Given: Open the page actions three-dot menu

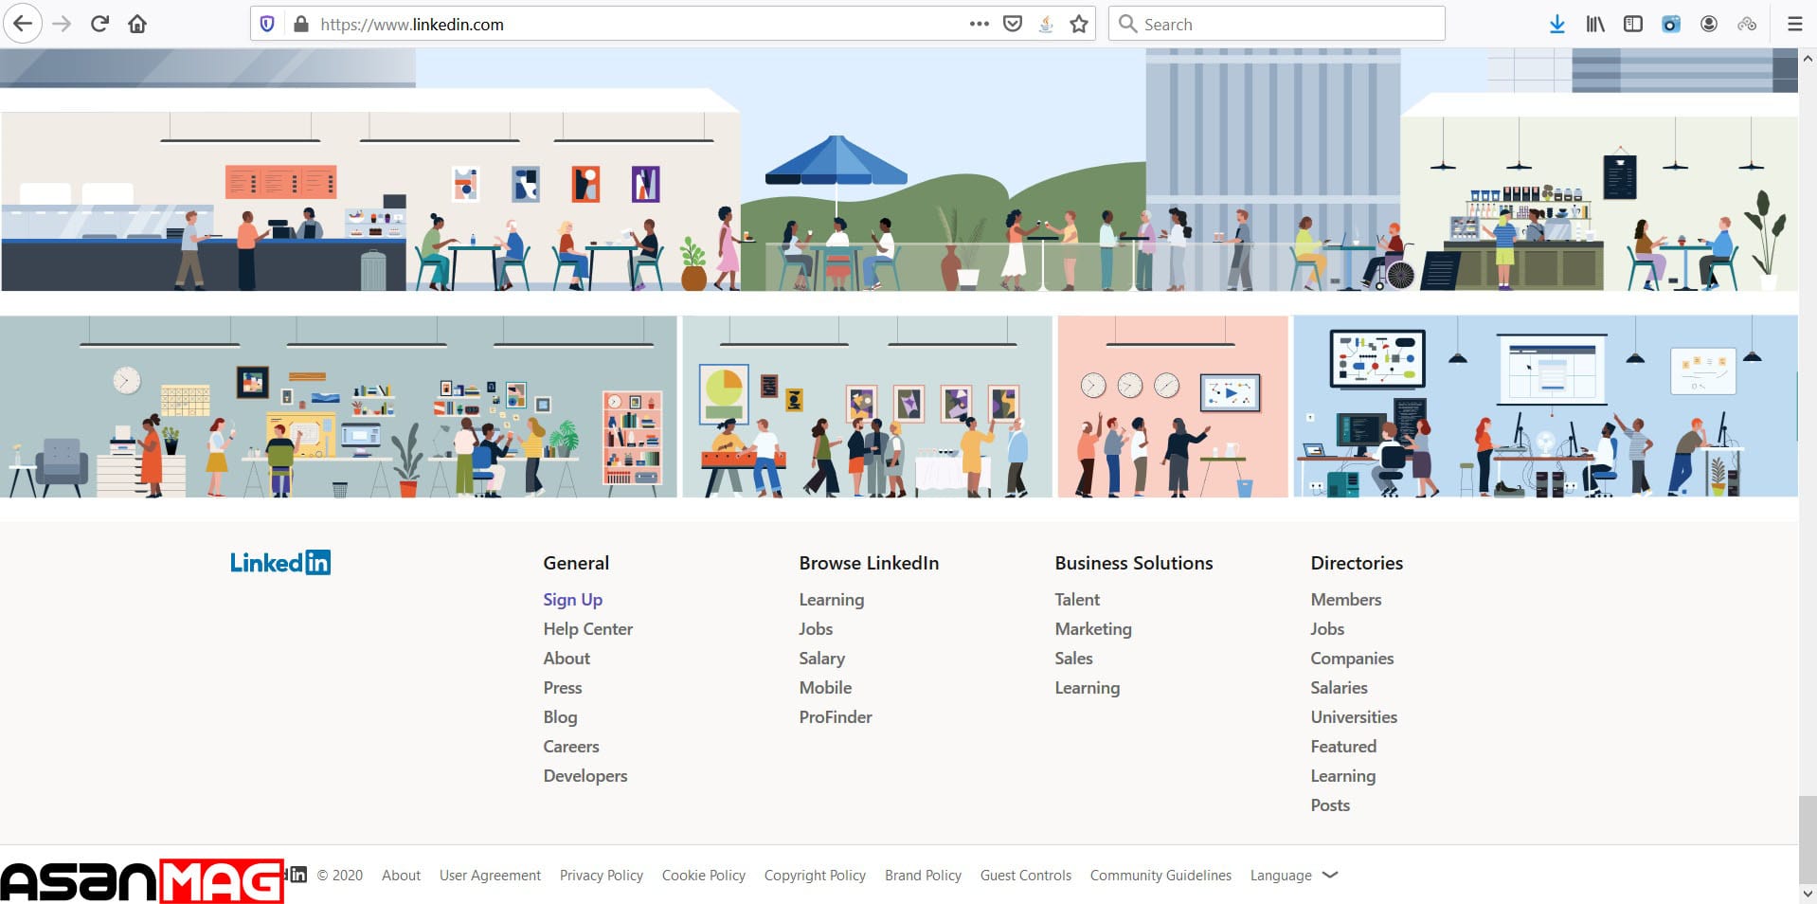Looking at the screenshot, I should coord(980,24).
